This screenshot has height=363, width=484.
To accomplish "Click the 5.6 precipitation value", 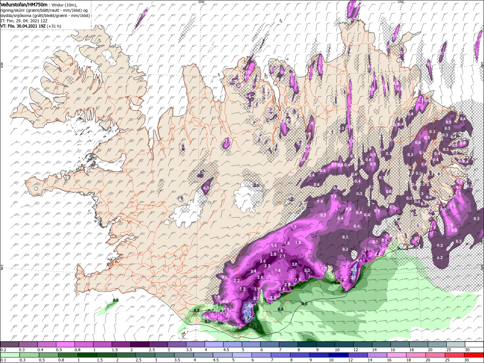I will [x=385, y=240].
